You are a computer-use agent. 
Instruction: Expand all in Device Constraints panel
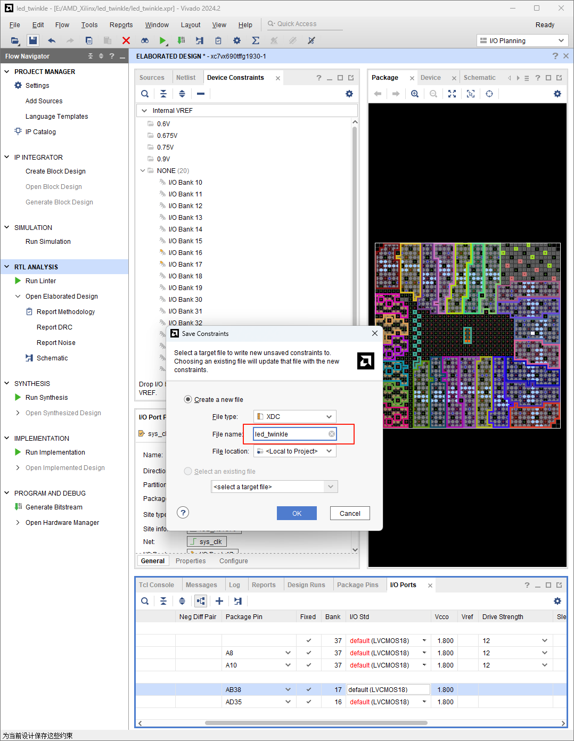click(x=182, y=94)
